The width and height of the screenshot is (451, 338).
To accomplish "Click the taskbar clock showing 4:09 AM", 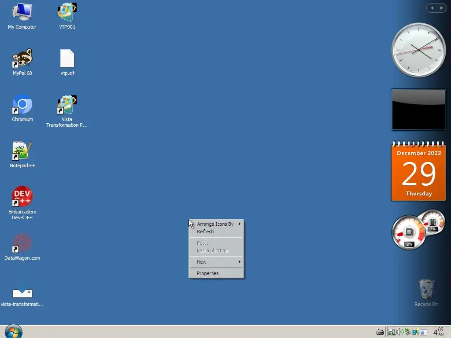I will [439, 332].
